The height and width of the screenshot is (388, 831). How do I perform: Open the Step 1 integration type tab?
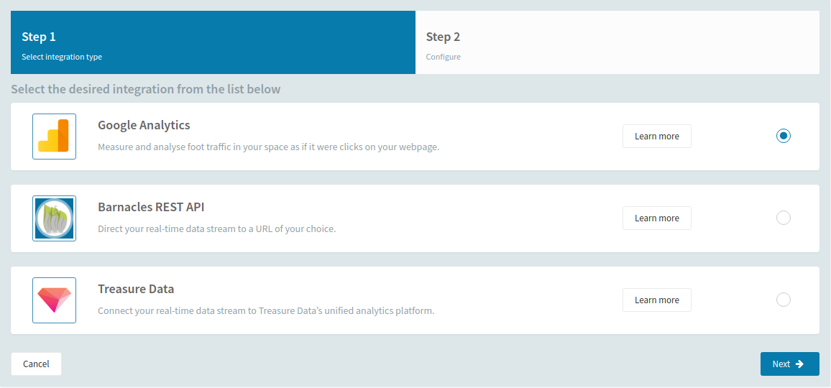click(213, 42)
